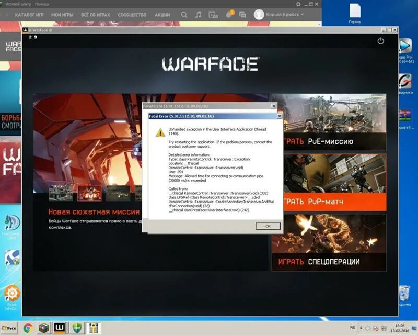Open Мои игры tab in Game Center

(x=62, y=15)
